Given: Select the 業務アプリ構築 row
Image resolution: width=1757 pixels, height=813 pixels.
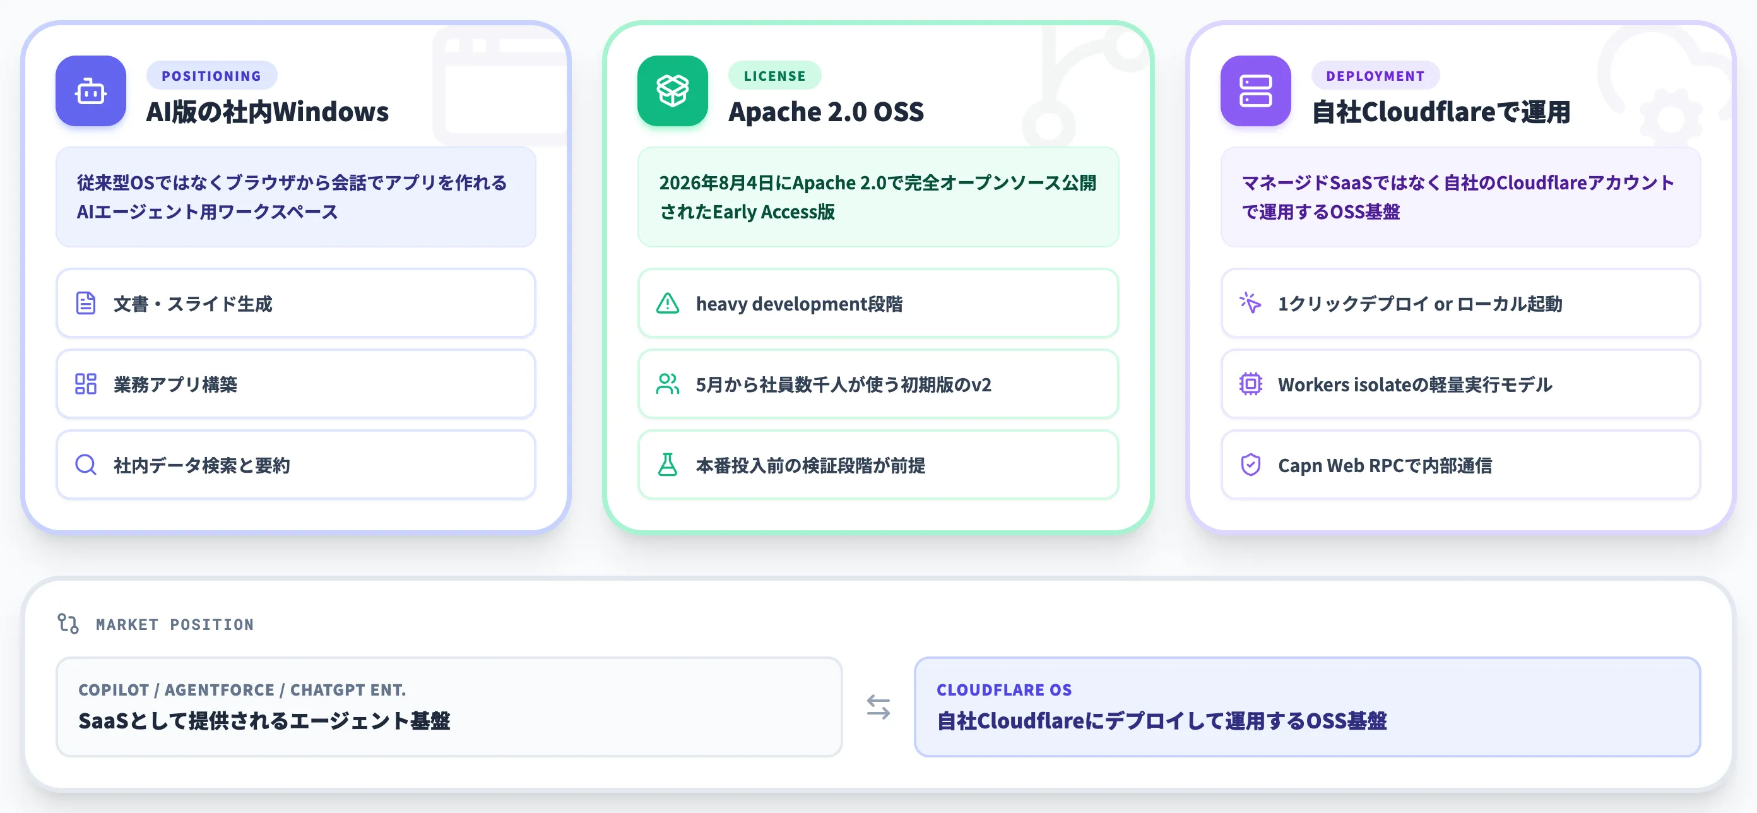Looking at the screenshot, I should tap(296, 384).
